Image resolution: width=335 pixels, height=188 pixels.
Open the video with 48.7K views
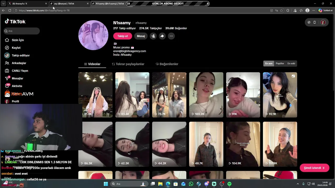click(206, 144)
